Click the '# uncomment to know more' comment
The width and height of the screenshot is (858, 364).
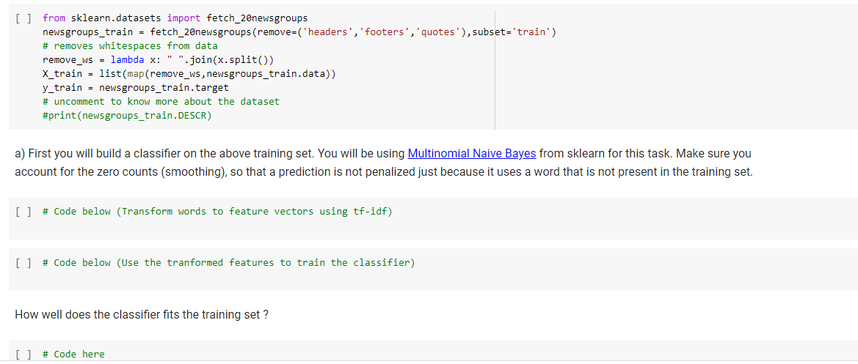coord(161,101)
